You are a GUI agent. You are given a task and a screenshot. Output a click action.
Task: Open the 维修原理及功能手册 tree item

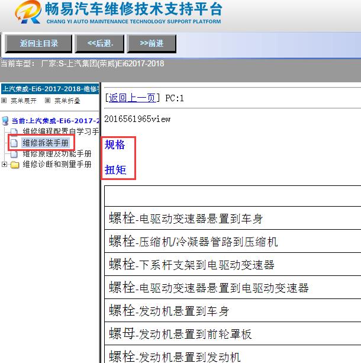pos(57,154)
